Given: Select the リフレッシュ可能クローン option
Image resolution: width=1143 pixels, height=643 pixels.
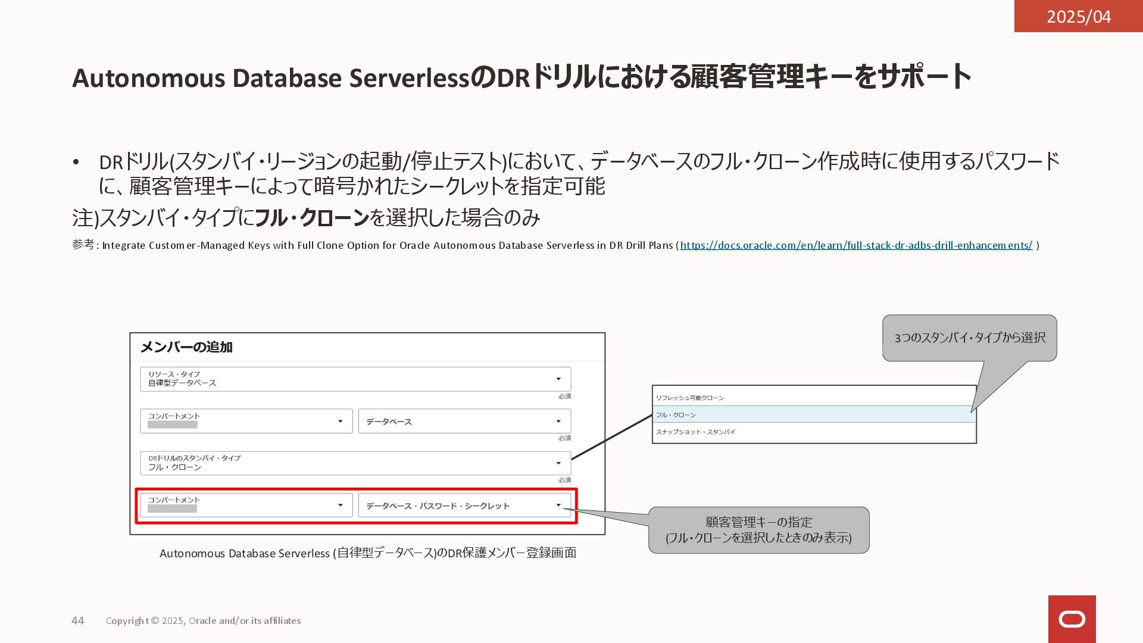Looking at the screenshot, I should point(691,398).
